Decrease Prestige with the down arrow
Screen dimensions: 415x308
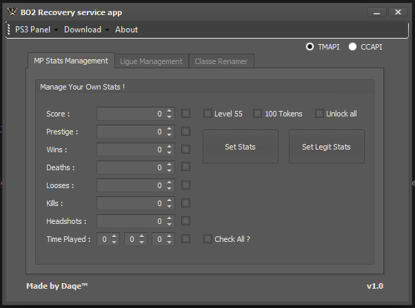coord(169,134)
